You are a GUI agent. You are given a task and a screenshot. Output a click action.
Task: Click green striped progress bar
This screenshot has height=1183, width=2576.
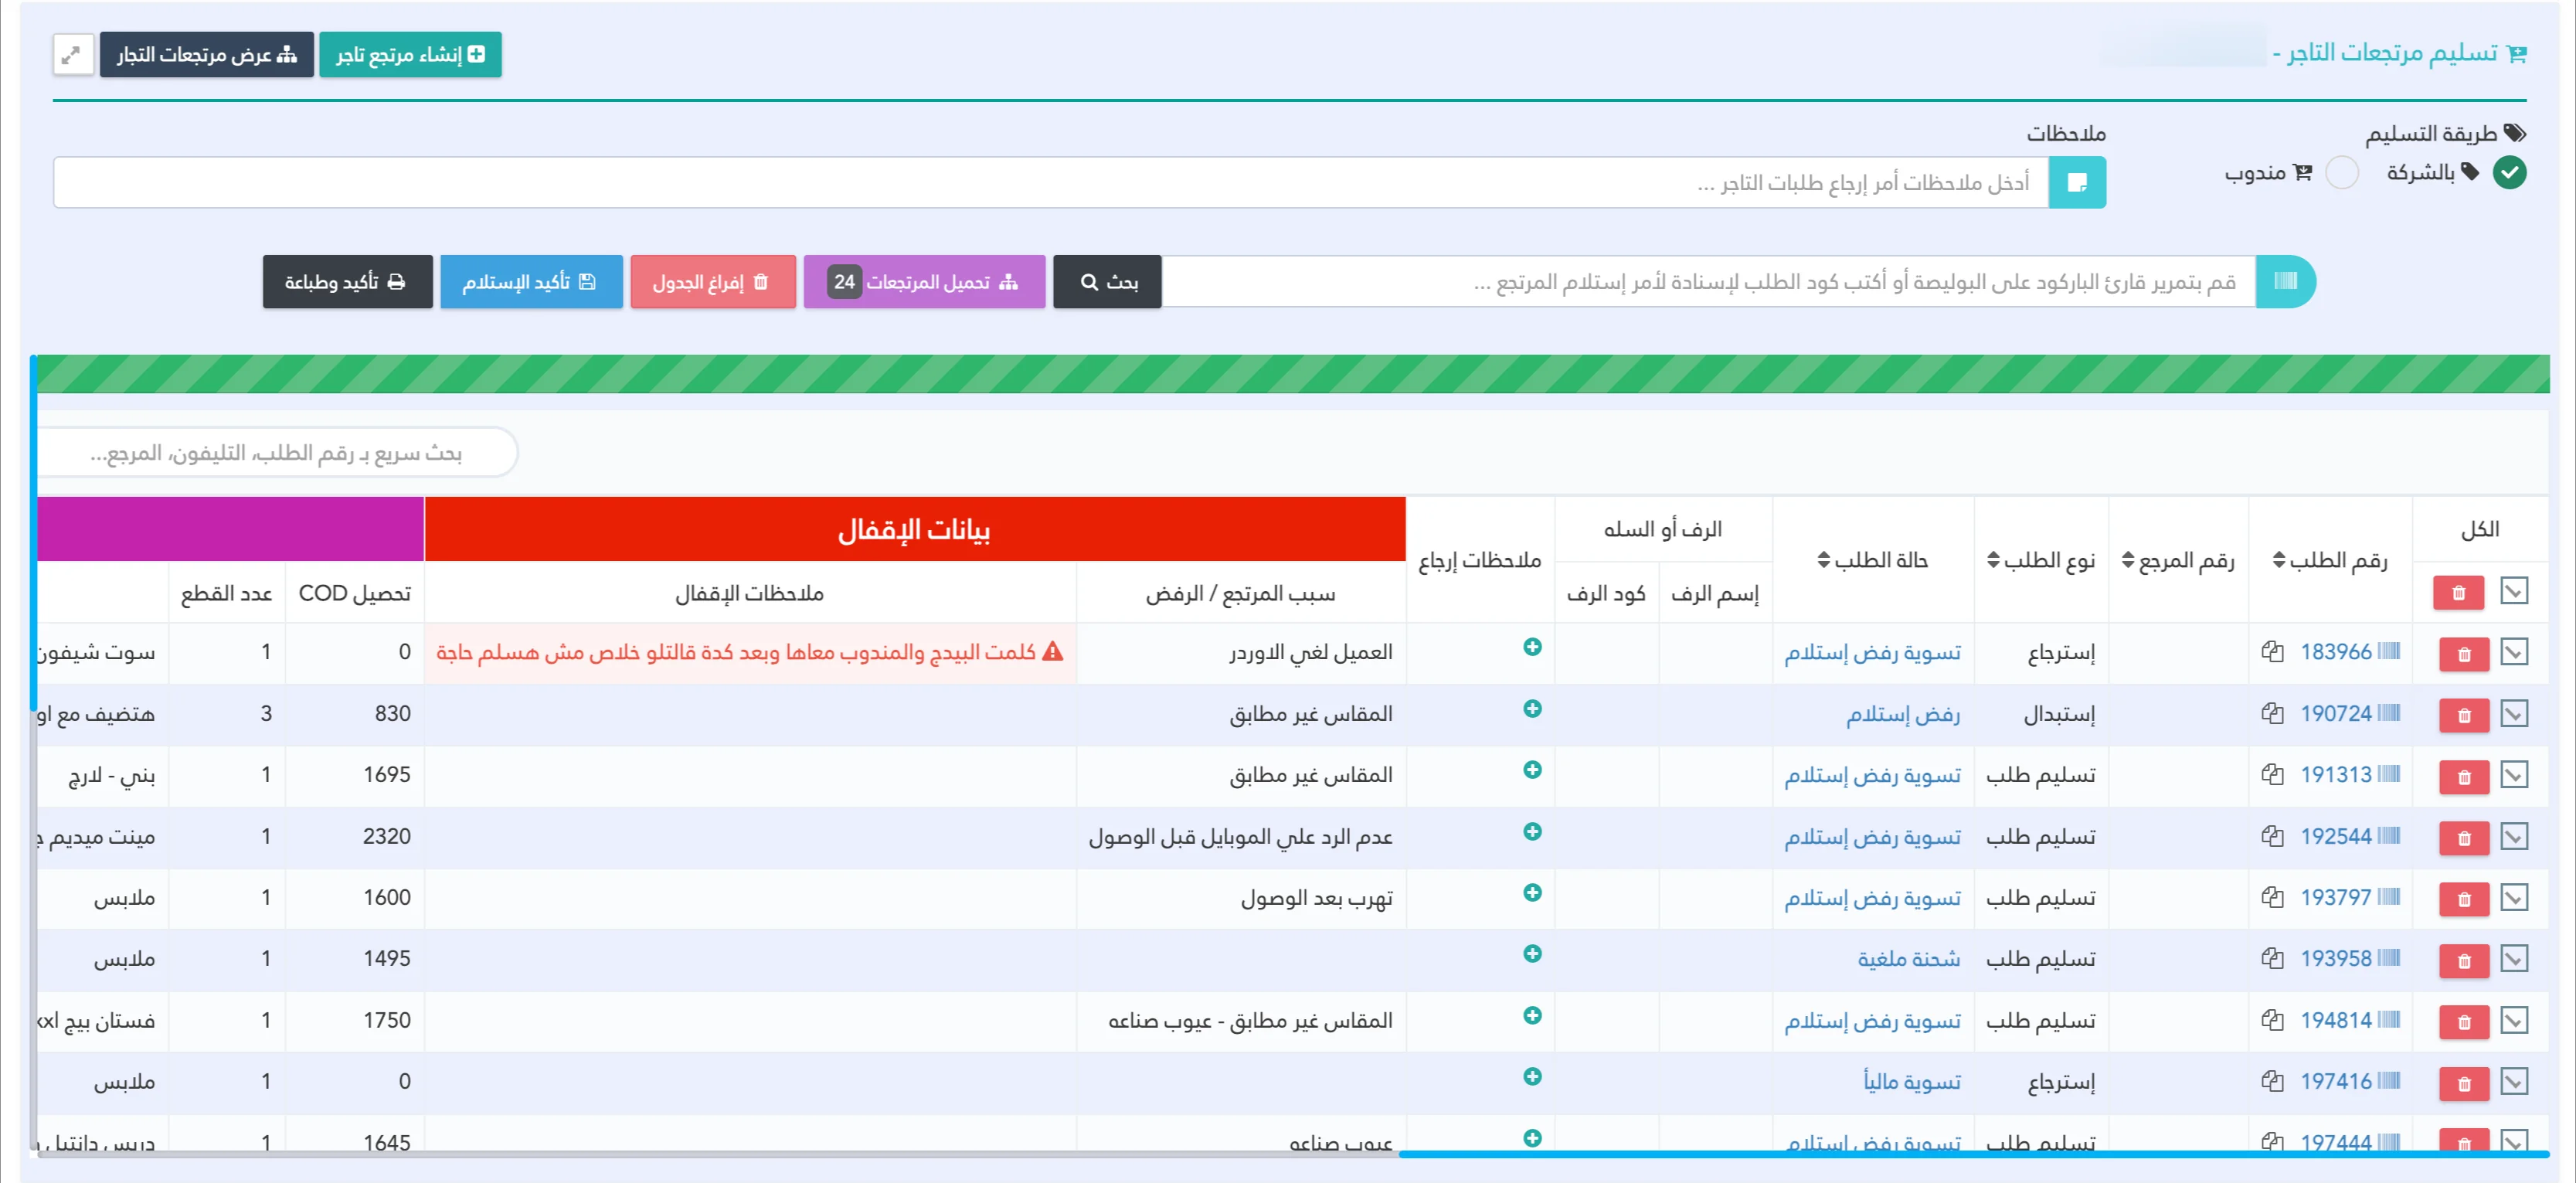(1291, 374)
